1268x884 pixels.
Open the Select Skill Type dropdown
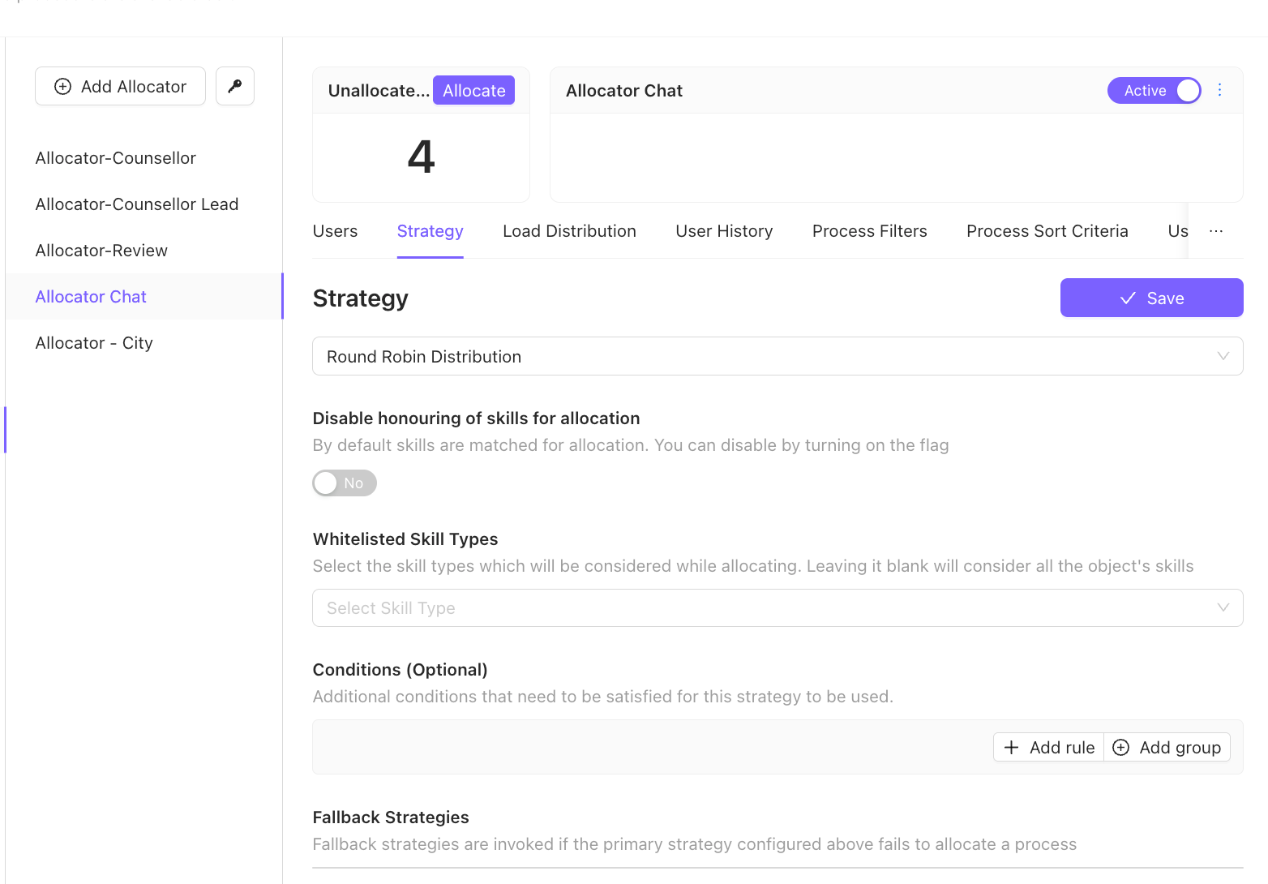pyautogui.click(x=762, y=608)
